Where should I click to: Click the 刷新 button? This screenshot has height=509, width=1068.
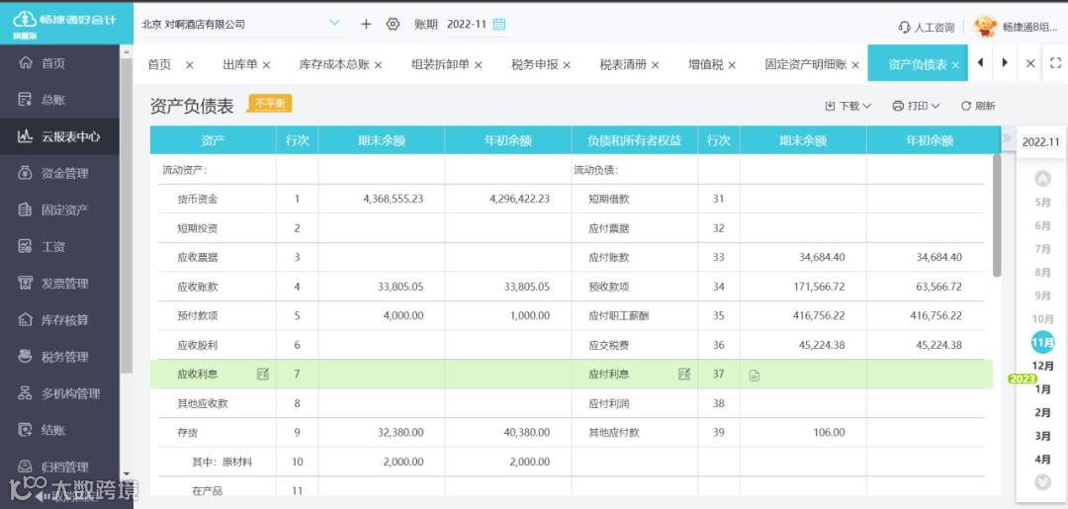click(978, 106)
